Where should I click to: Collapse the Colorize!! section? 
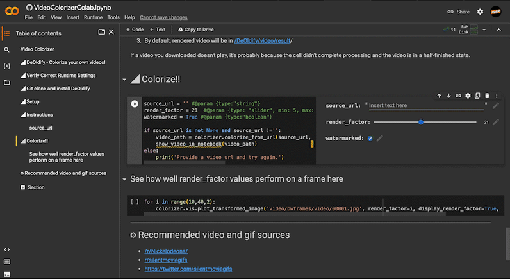(x=124, y=80)
